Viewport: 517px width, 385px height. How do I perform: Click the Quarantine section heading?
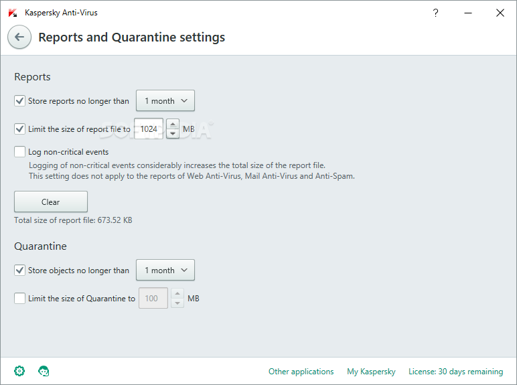coord(40,246)
